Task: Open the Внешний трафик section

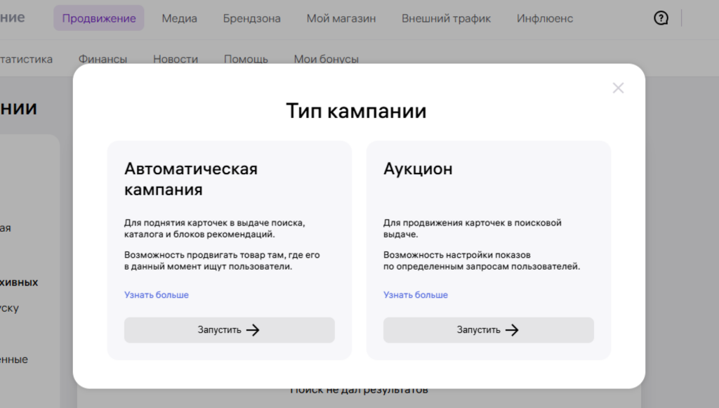Action: pyautogui.click(x=447, y=18)
